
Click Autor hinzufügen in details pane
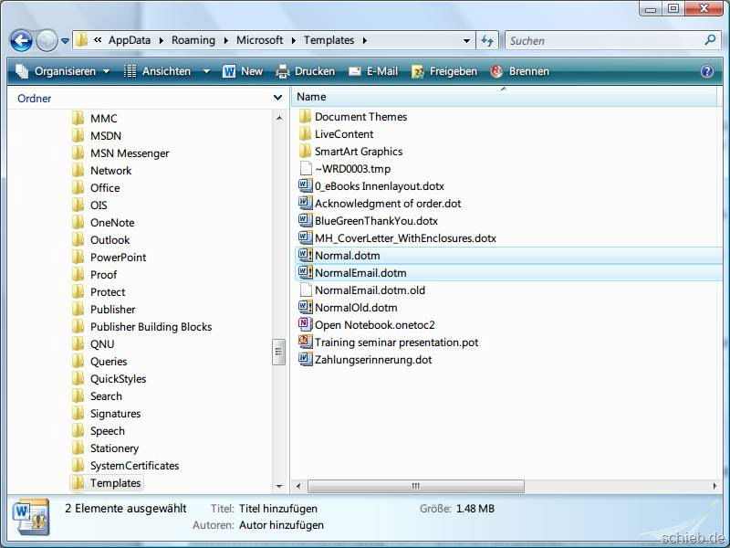pyautogui.click(x=281, y=525)
